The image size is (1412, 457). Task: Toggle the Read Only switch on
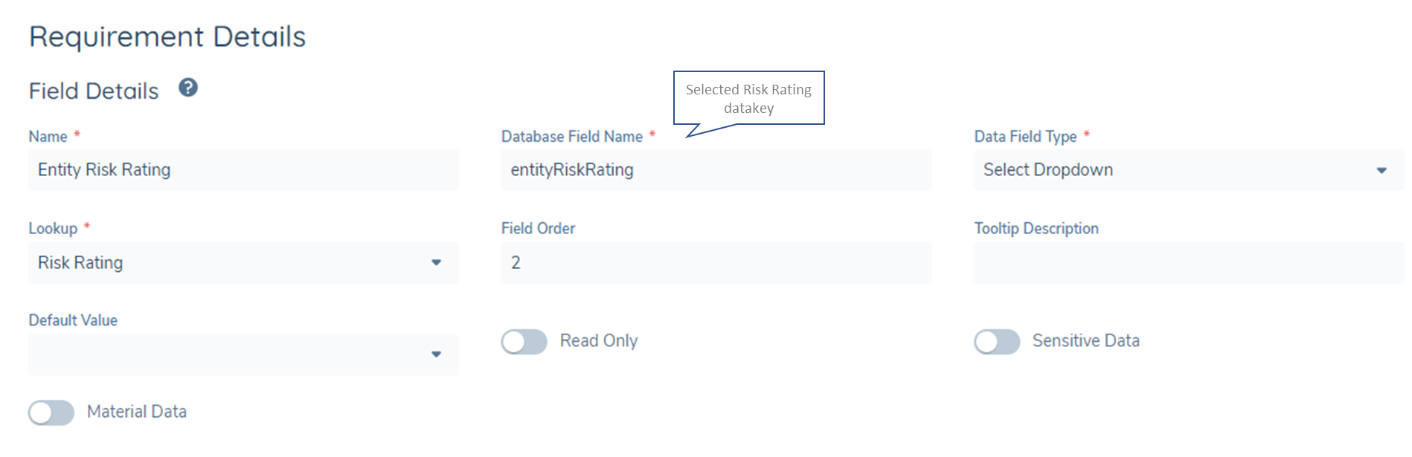pyautogui.click(x=524, y=342)
